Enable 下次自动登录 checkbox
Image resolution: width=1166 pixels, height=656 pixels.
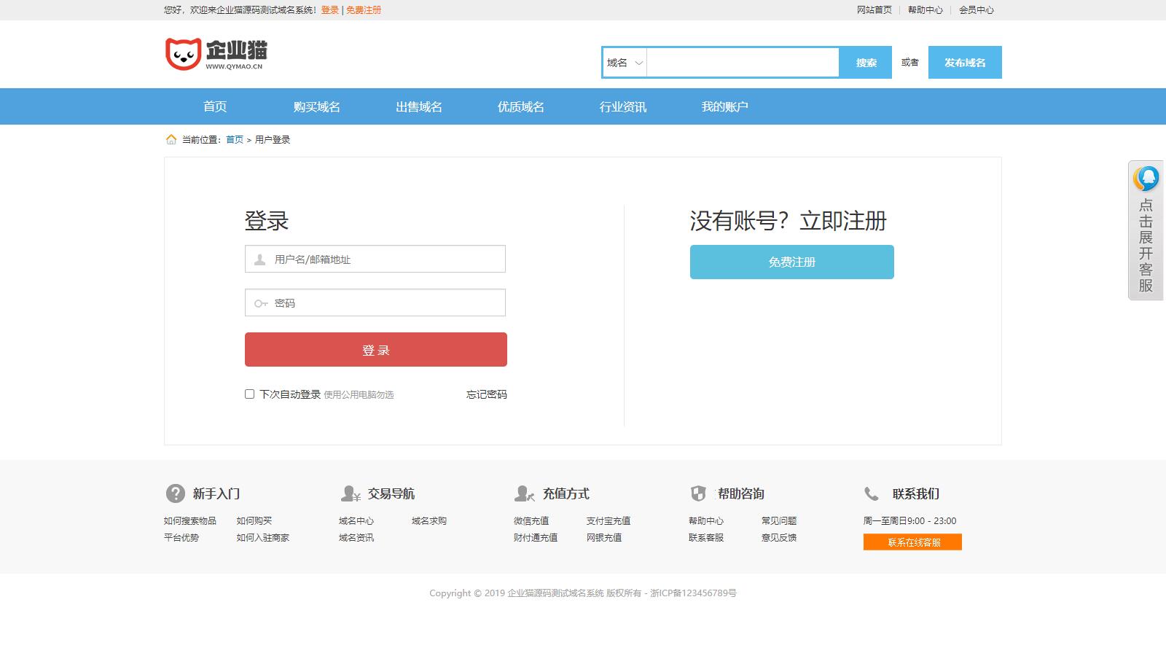pos(249,394)
